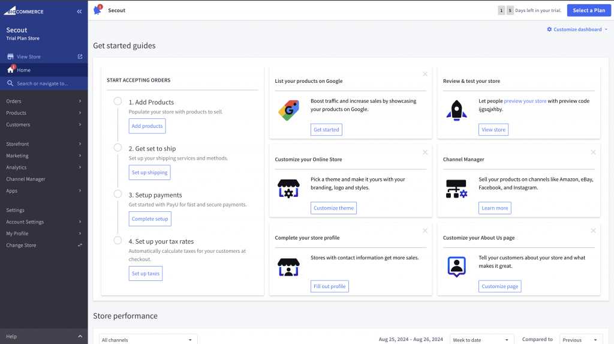614x344 pixels.
Task: Click the rocket icon in Review & test card
Action: [456, 110]
